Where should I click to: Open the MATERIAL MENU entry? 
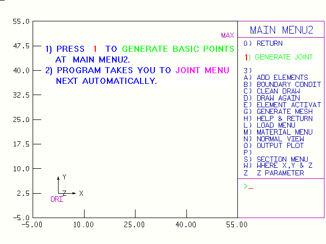click(x=281, y=132)
